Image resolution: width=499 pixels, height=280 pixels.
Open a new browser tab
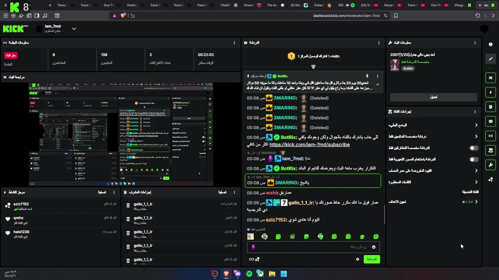pos(50,5)
